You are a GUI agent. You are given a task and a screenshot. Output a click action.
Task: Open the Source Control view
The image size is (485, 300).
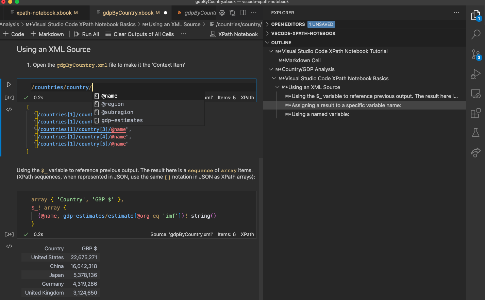point(475,54)
